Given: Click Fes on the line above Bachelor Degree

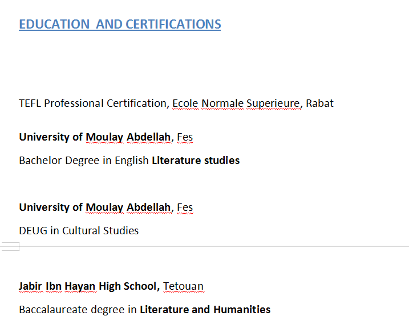Looking at the screenshot, I should click(x=185, y=137).
